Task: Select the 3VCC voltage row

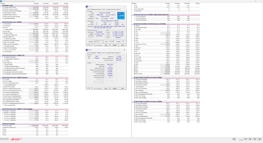Action: click(x=166, y=41)
